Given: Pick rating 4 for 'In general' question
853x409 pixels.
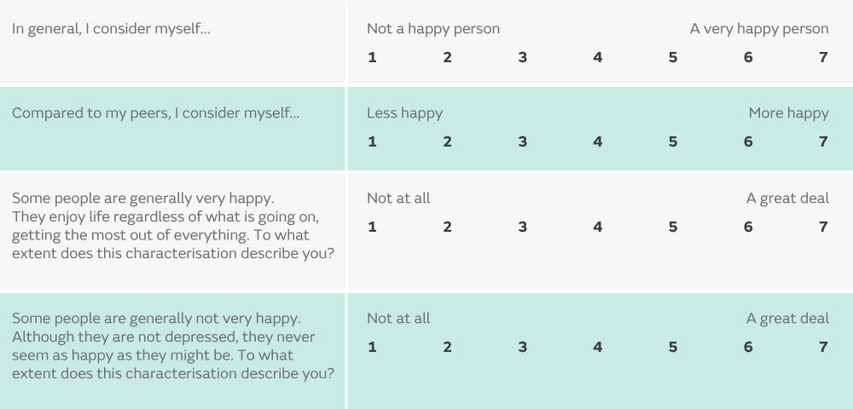Looking at the screenshot, I should click(598, 57).
